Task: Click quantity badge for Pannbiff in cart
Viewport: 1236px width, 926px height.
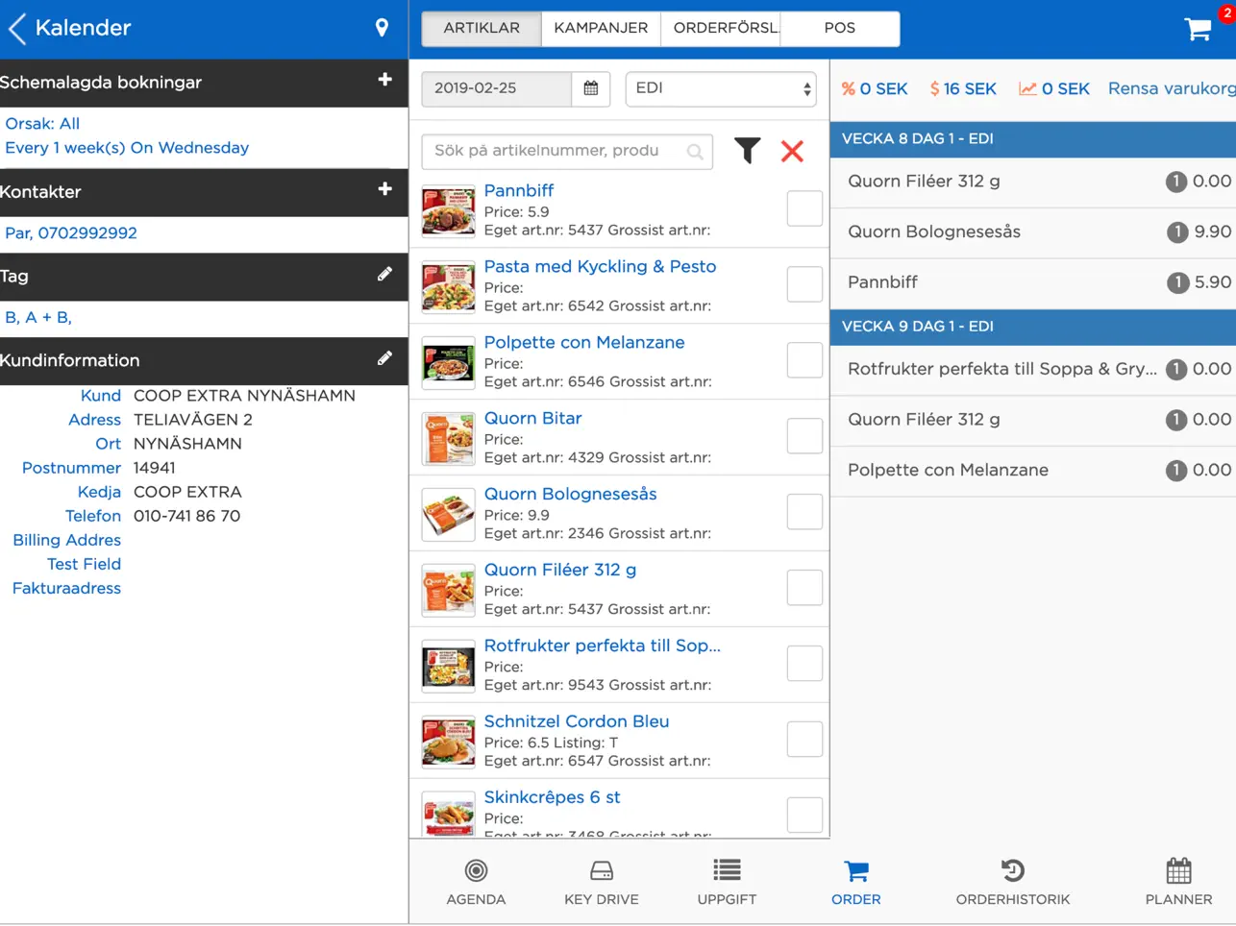Action: pos(1176,282)
